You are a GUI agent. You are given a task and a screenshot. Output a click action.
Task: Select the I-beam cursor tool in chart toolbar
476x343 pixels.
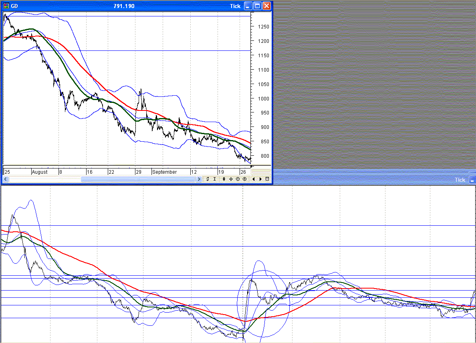point(215,179)
